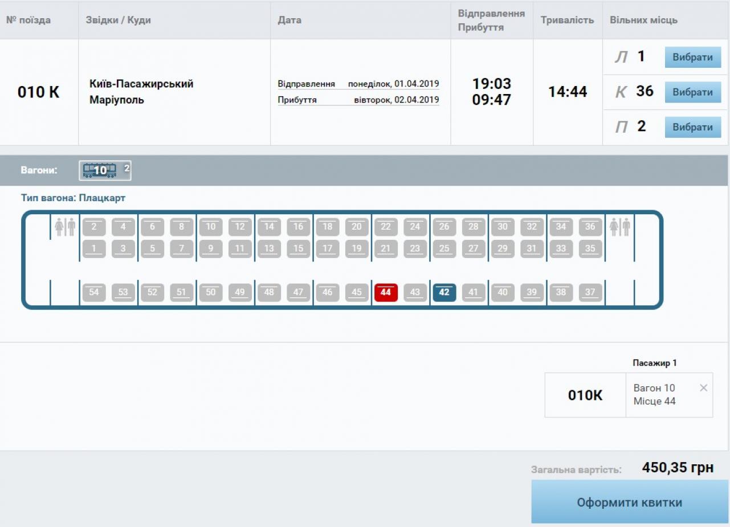Remove passenger 1 ticket with X icon

click(x=703, y=388)
